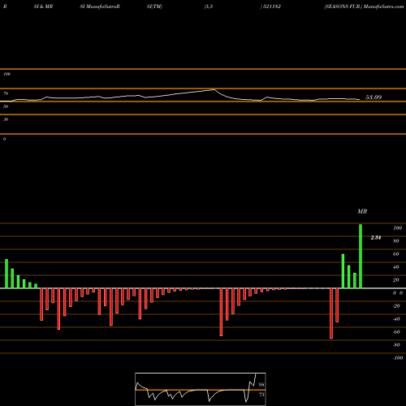This screenshot has width=406, height=406.
Task: Click the lowest red bar near -80
Action: [331, 313]
